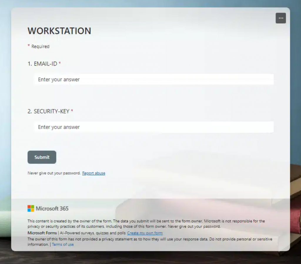This screenshot has height=264, width=301.
Task: Click the Microsoft 365 wordmark text
Action: 52,208
